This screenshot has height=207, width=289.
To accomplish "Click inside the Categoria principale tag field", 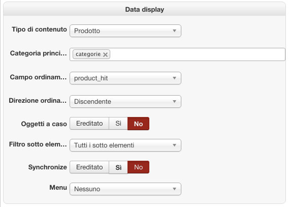I will [197, 54].
